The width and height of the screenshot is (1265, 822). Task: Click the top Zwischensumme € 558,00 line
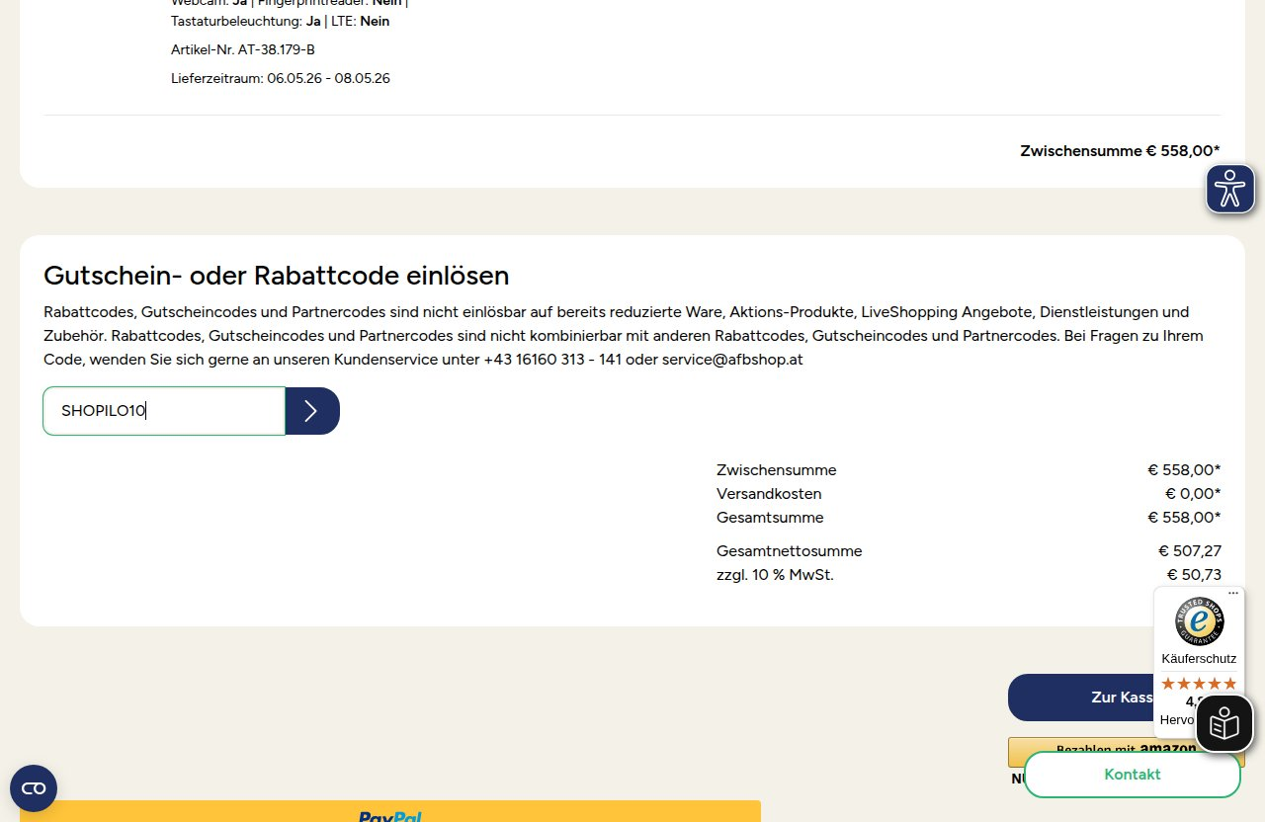click(x=1120, y=151)
